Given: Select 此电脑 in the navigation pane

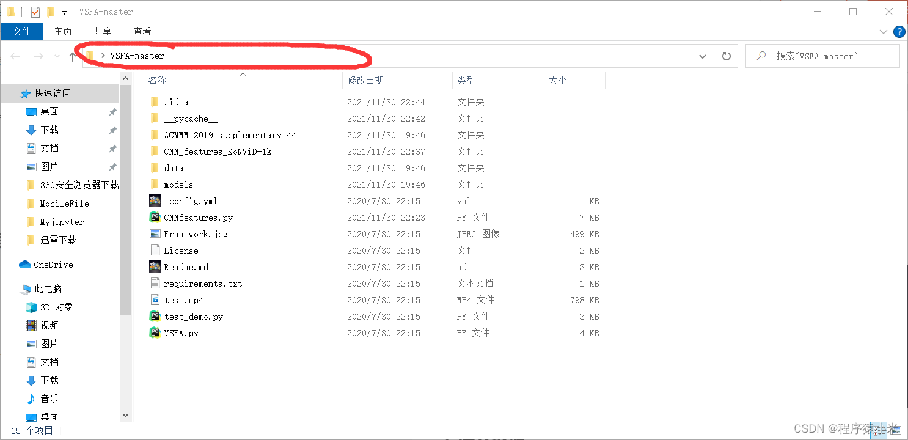Looking at the screenshot, I should 48,288.
